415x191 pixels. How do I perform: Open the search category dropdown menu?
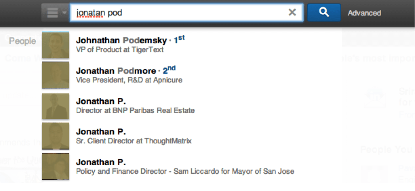(55, 12)
